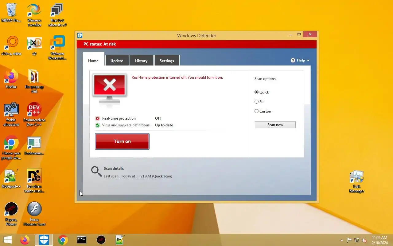Click the muted volume tray icon

(x=364, y=240)
